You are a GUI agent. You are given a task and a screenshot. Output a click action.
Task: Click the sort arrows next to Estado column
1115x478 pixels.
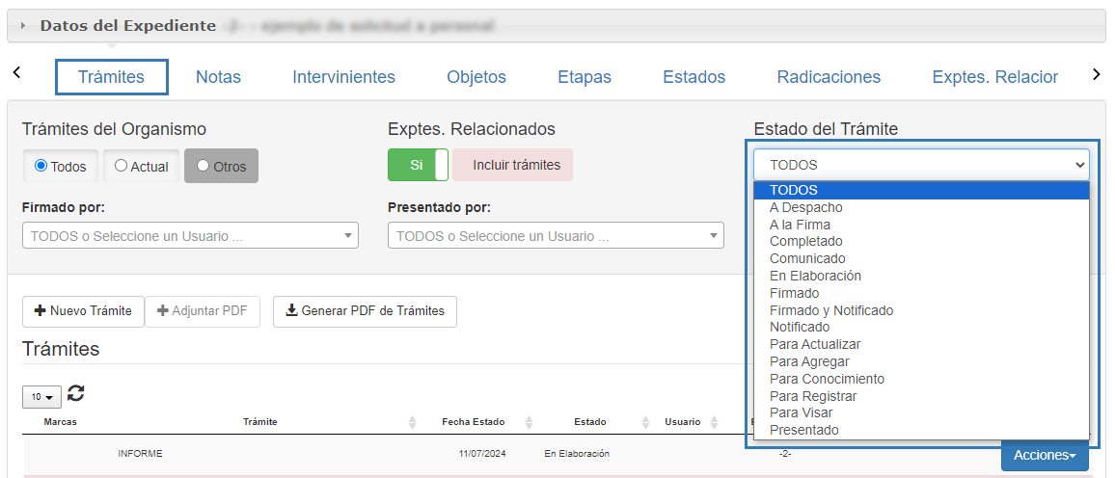643,422
